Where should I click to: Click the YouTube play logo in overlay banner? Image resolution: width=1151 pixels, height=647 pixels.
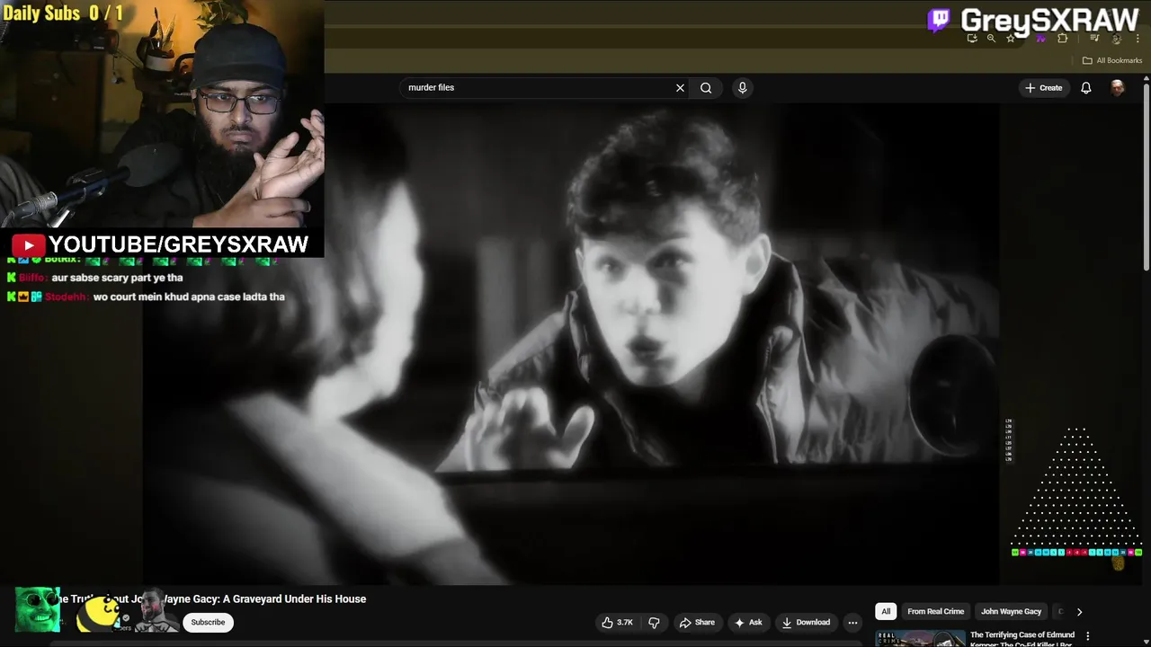pyautogui.click(x=28, y=244)
